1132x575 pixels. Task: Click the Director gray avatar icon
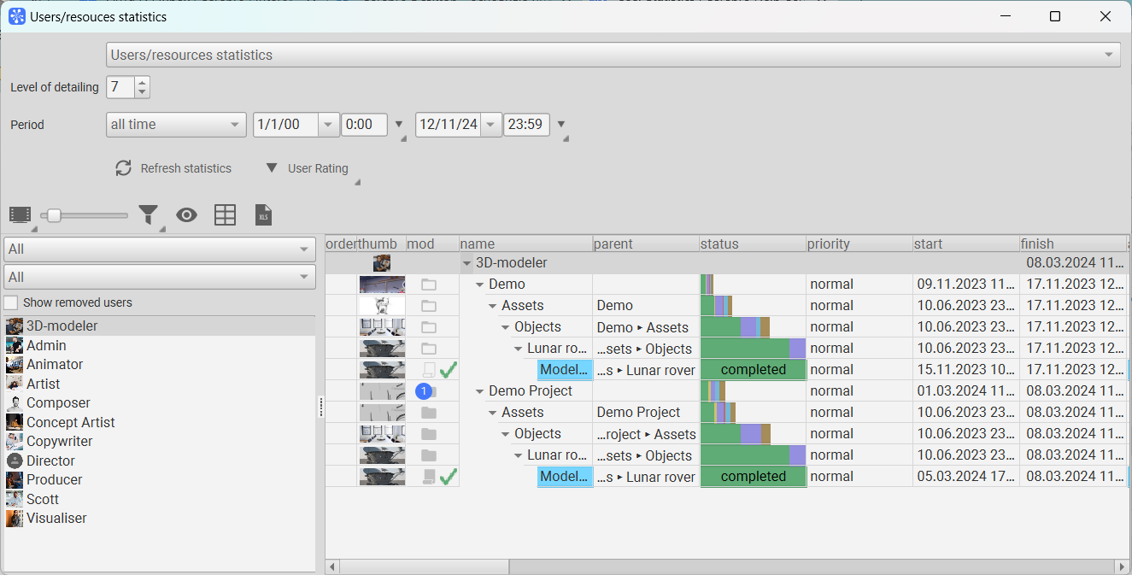click(14, 461)
